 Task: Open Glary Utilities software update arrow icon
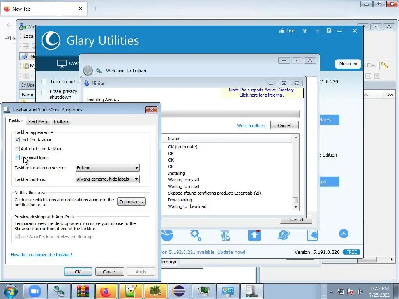tap(254, 235)
